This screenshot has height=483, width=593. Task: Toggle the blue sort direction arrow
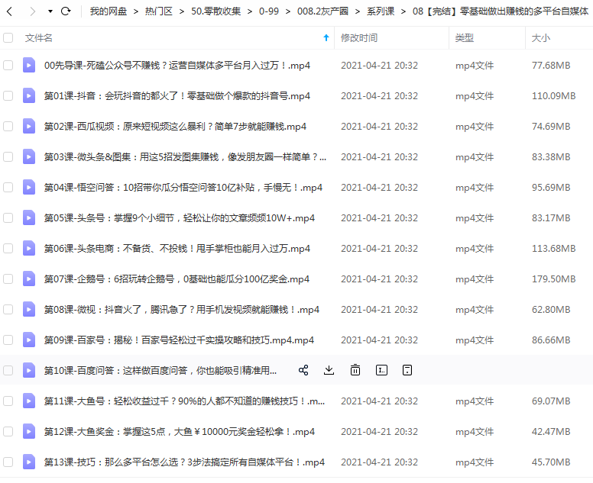tap(326, 37)
